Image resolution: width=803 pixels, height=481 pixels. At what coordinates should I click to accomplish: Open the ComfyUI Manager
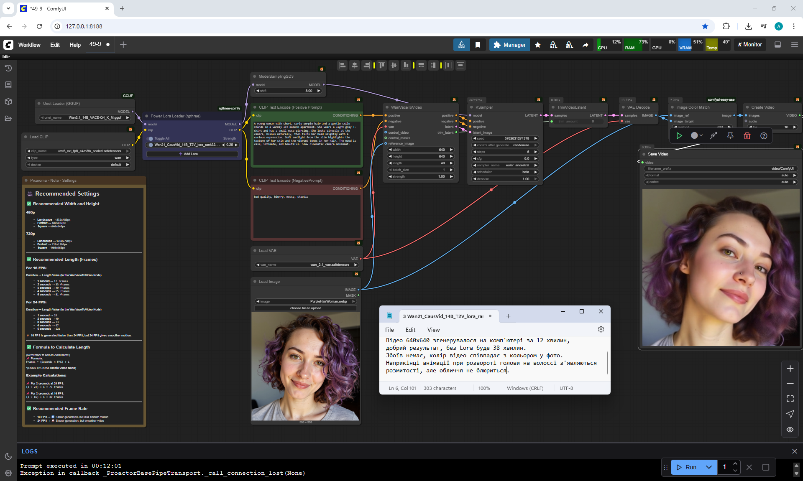[x=509, y=45]
